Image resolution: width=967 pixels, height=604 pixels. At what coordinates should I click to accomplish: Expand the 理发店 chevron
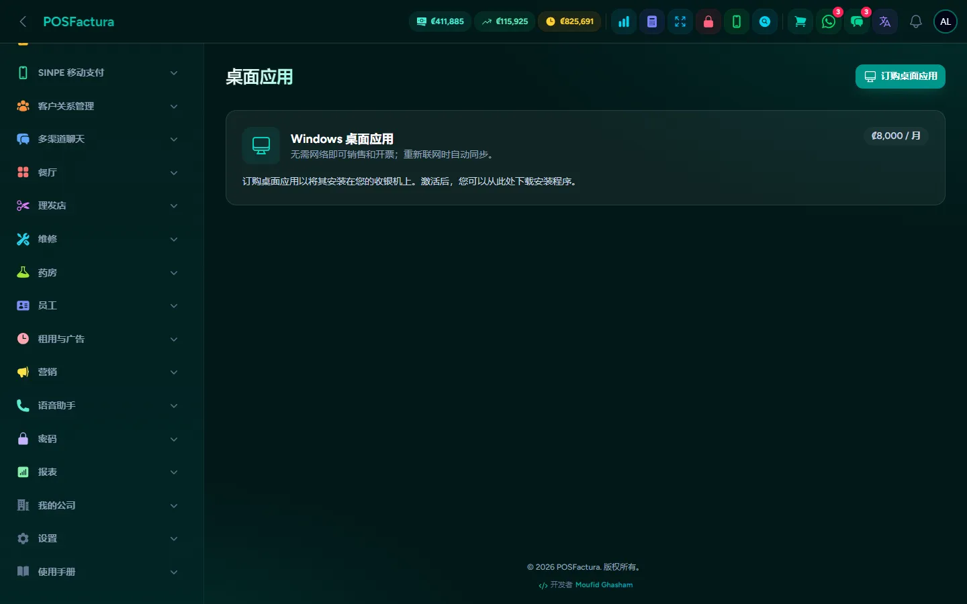pyautogui.click(x=174, y=205)
